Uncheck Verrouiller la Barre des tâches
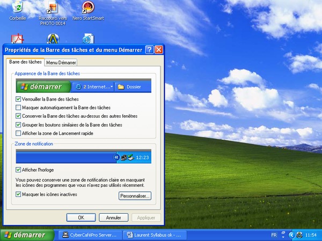322x241 pixels. pyautogui.click(x=19, y=99)
